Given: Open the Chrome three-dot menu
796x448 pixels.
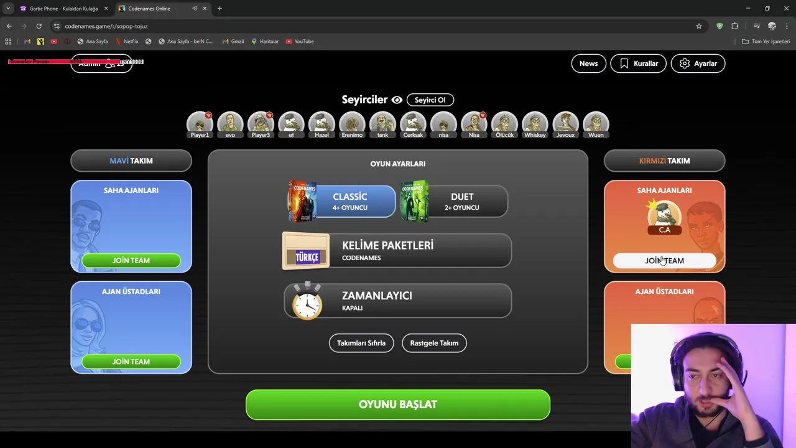Looking at the screenshot, I should click(787, 26).
